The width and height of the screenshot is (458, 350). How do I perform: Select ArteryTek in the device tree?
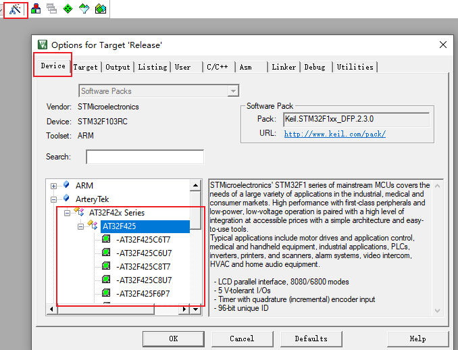[92, 199]
